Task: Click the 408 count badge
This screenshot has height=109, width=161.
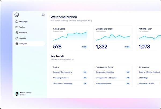Action: (x=85, y=72)
